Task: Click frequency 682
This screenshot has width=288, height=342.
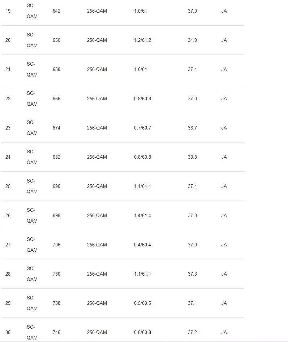Action: tap(56, 157)
